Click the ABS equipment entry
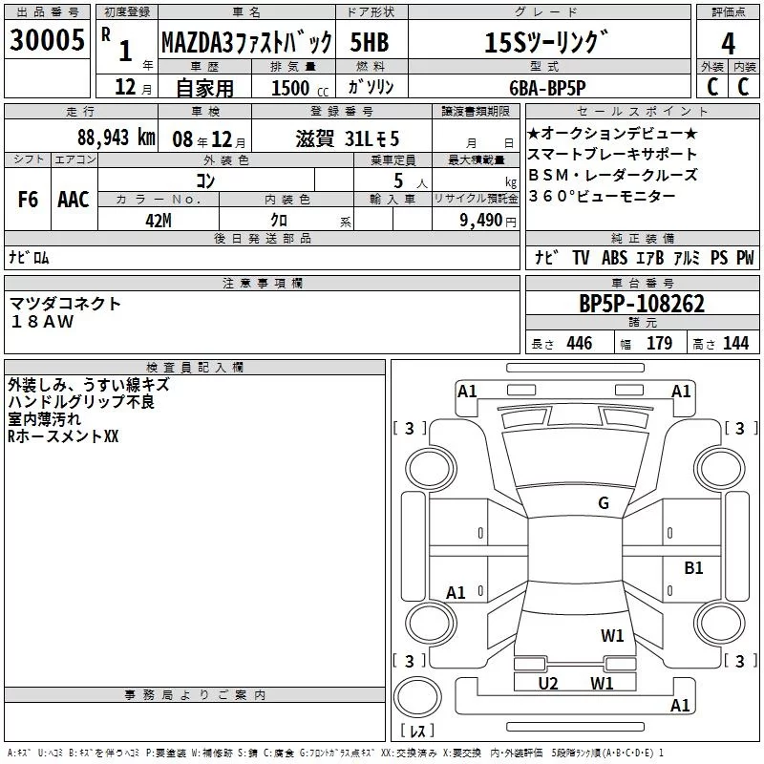Image resolution: width=764 pixels, height=764 pixels. (614, 257)
